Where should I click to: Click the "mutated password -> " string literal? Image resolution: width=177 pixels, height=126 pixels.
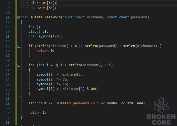click(77, 103)
